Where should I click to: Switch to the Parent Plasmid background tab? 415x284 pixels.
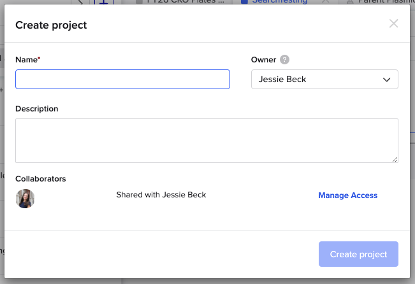(382, 2)
